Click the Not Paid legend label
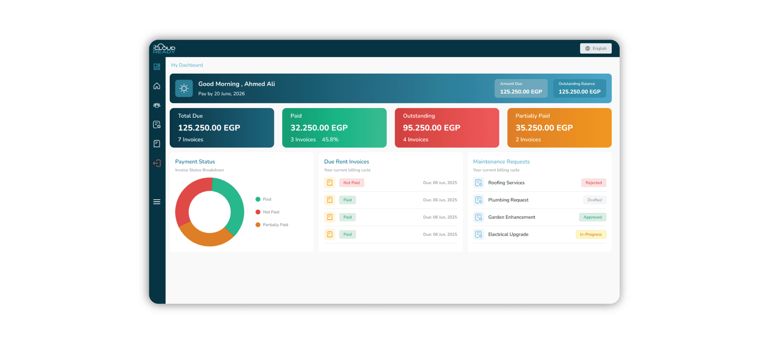 271,212
